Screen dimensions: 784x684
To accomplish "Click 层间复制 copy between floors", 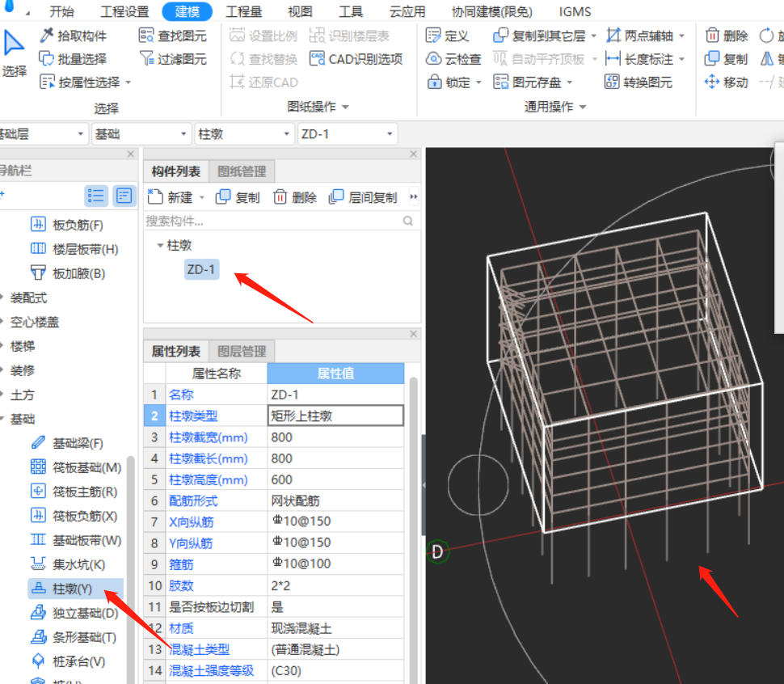I will 363,197.
